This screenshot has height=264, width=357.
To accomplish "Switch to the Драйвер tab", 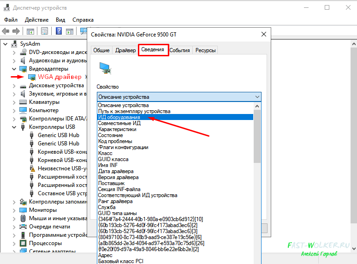I will coord(125,50).
